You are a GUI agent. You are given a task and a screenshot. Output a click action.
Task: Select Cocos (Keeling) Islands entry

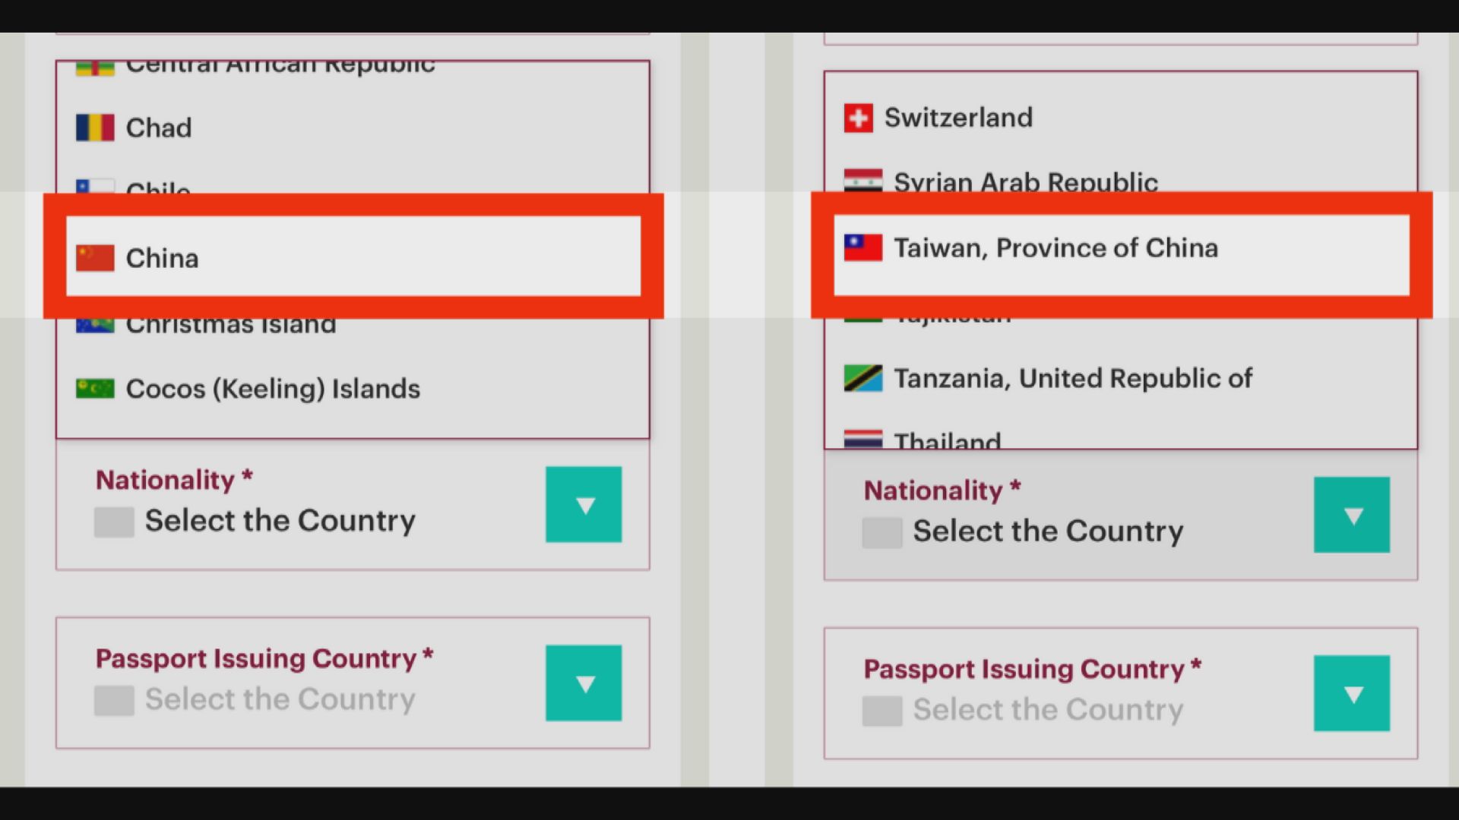point(272,389)
